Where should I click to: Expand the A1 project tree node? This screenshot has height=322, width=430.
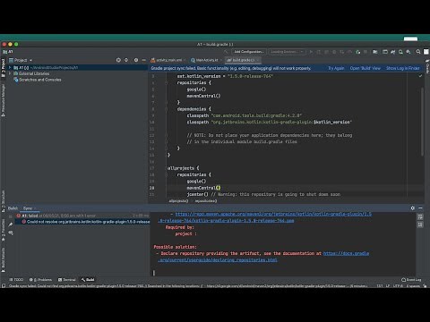tap(10, 68)
